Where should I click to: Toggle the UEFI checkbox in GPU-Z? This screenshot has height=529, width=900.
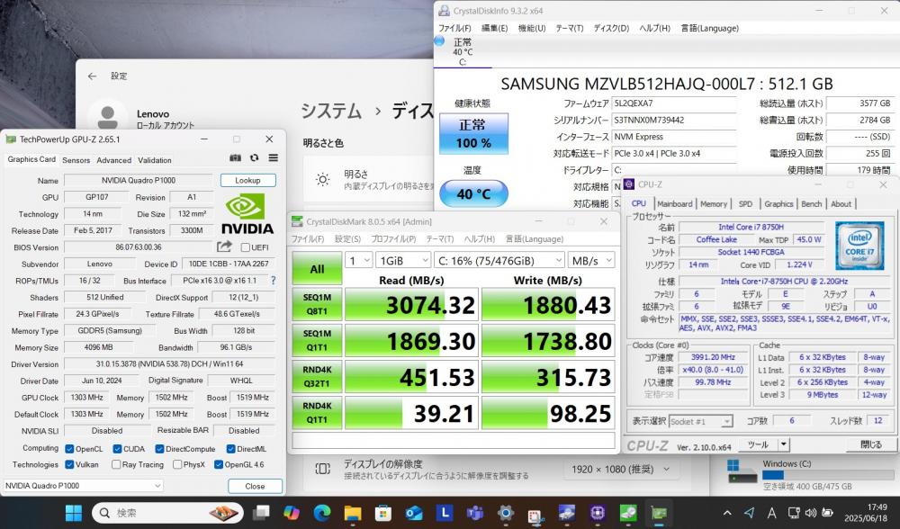pos(246,247)
